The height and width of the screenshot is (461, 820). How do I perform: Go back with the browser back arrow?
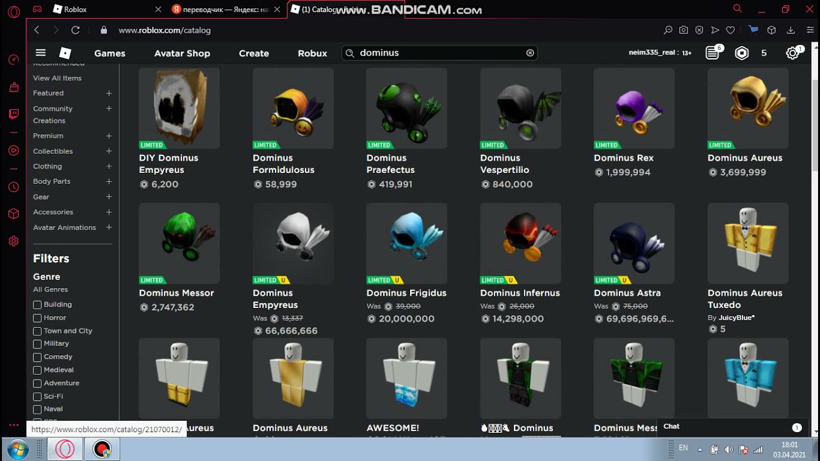37,30
